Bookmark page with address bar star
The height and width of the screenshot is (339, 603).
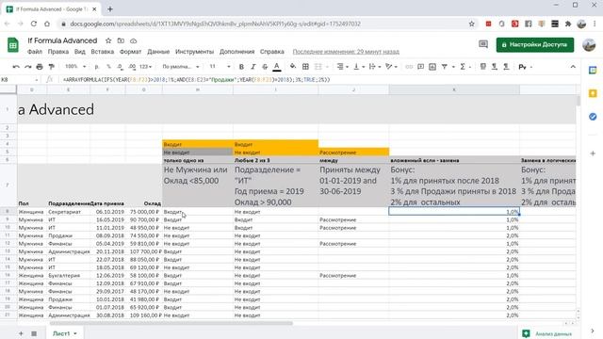coord(471,24)
